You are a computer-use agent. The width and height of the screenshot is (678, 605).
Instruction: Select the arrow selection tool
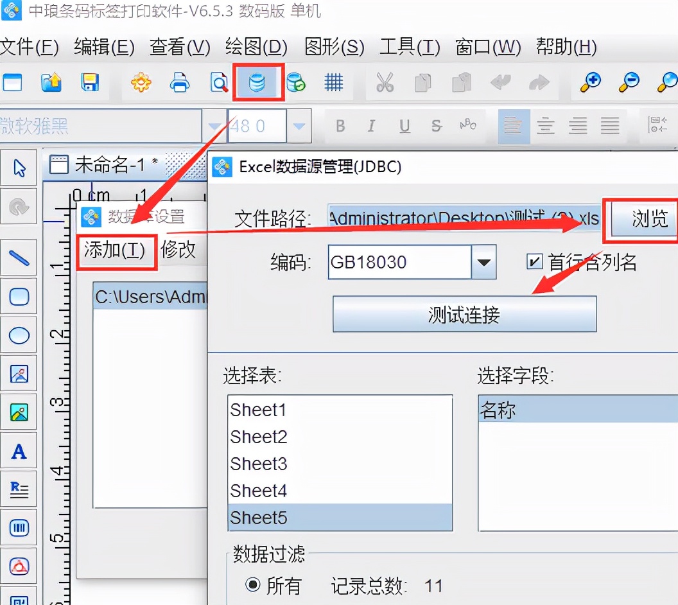pyautogui.click(x=19, y=167)
